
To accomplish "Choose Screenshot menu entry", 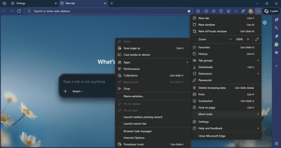I will (226, 101).
